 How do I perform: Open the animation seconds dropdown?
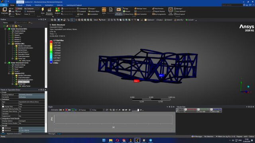(x=98, y=110)
